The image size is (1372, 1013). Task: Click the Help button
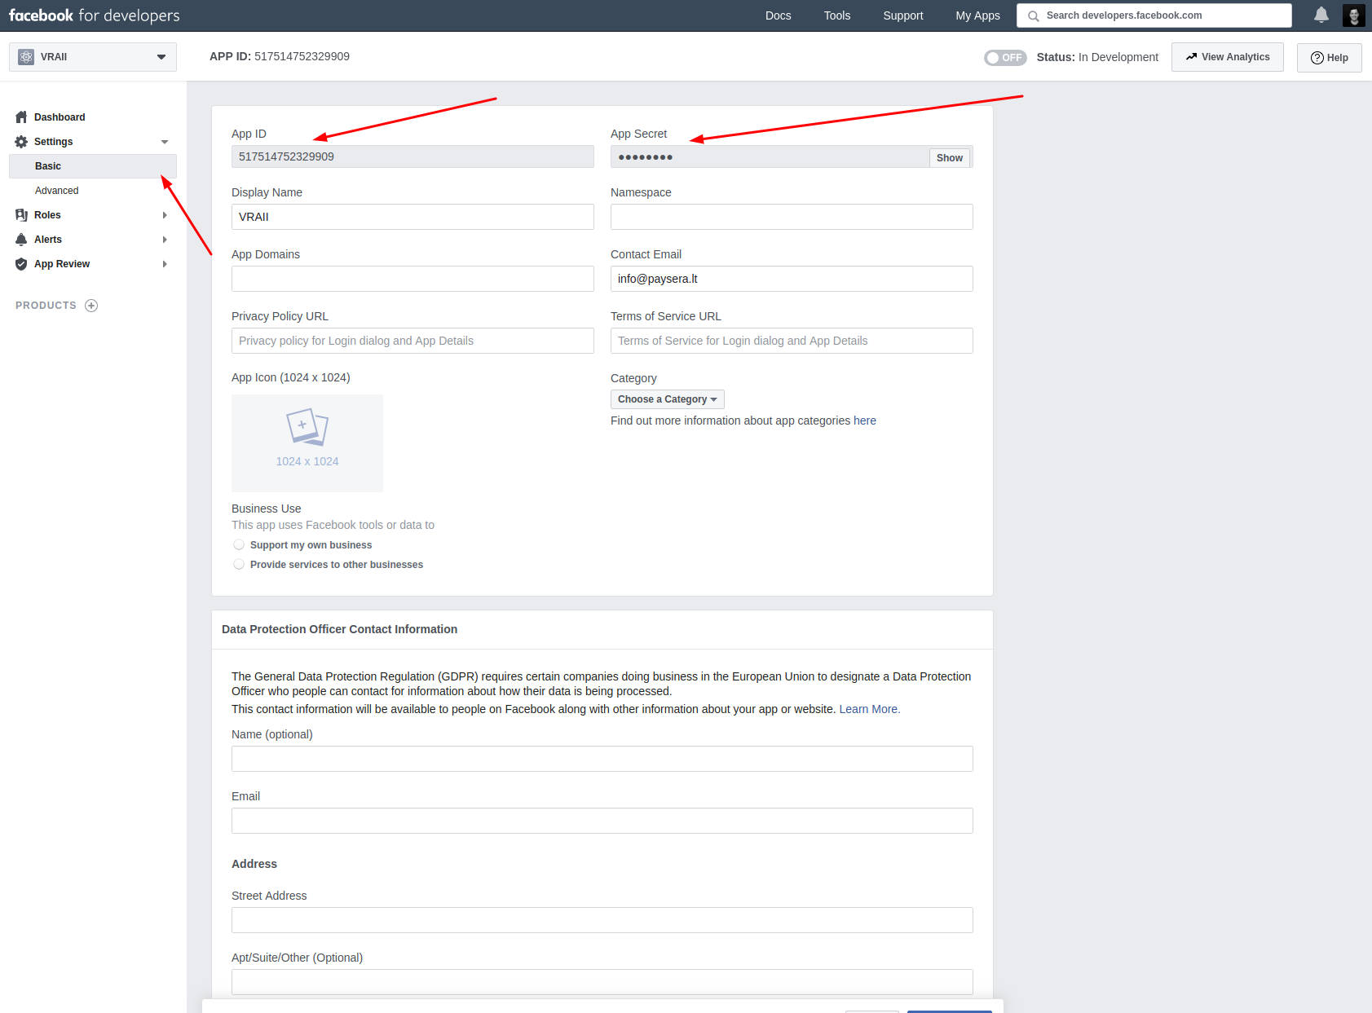click(x=1330, y=58)
